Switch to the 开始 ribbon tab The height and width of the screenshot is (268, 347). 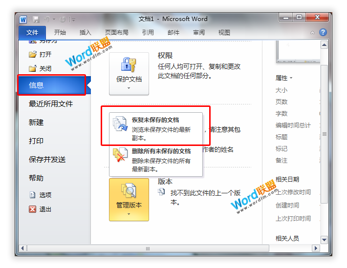click(x=60, y=33)
